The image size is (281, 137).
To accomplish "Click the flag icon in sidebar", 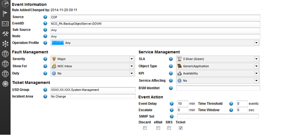I will pyautogui.click(x=5, y=14).
